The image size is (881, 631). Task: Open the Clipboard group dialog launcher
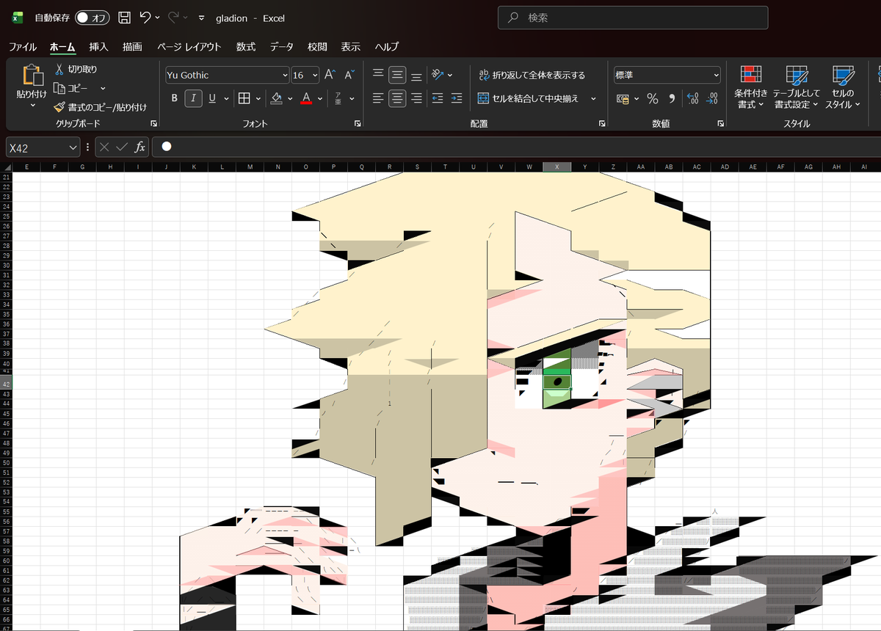coord(153,124)
